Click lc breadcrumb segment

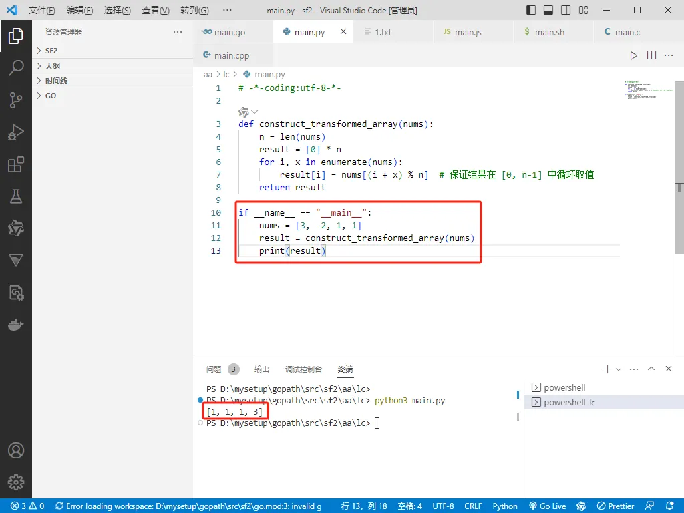[x=226, y=75]
